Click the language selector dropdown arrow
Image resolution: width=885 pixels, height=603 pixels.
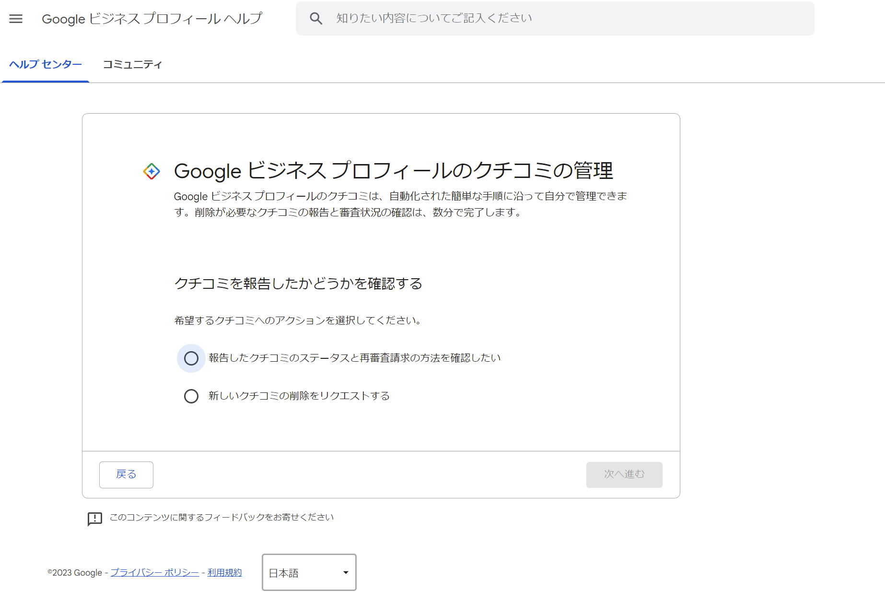(346, 573)
